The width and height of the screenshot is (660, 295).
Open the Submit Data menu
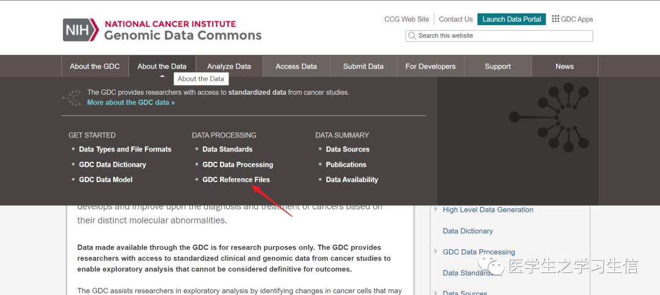[x=364, y=67]
